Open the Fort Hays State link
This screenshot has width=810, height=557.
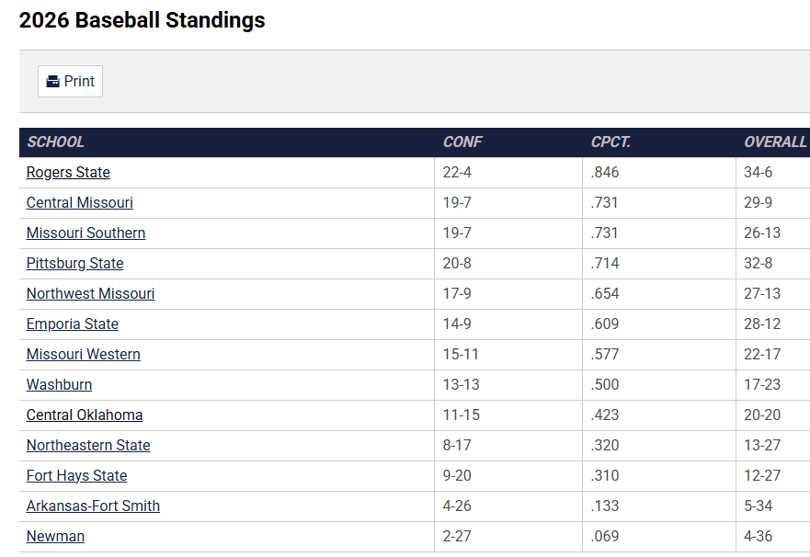pos(76,476)
